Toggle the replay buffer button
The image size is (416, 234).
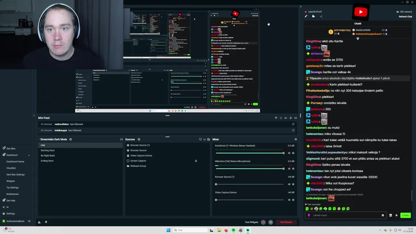click(x=270, y=222)
